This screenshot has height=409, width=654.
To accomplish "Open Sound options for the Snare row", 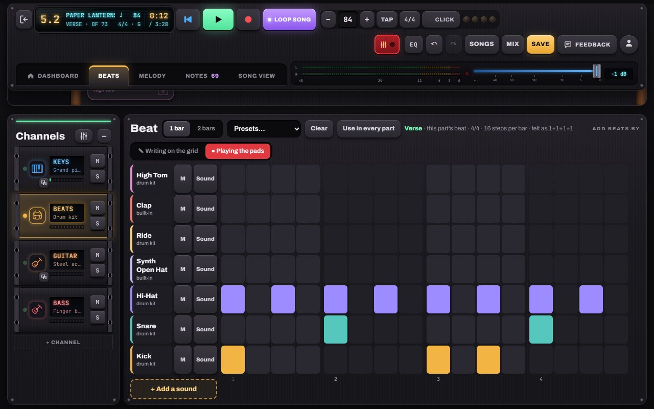I will 205,329.
